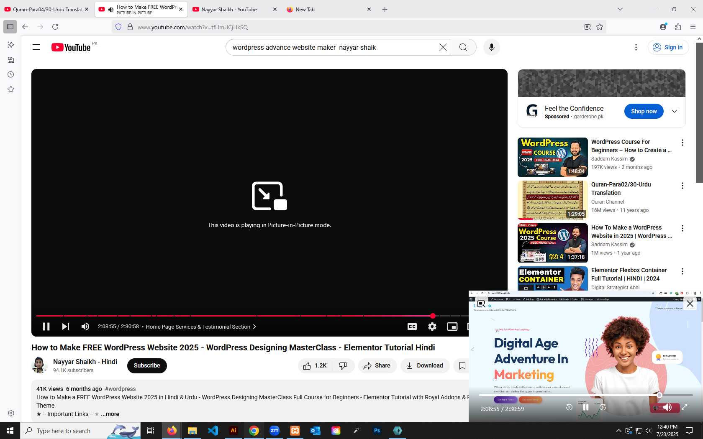The image size is (703, 439).
Task: Dislike the video with thumbs down
Action: pyautogui.click(x=343, y=366)
